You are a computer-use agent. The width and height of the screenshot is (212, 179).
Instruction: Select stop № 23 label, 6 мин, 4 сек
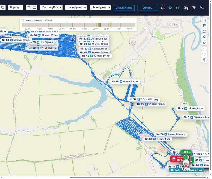point(158,139)
